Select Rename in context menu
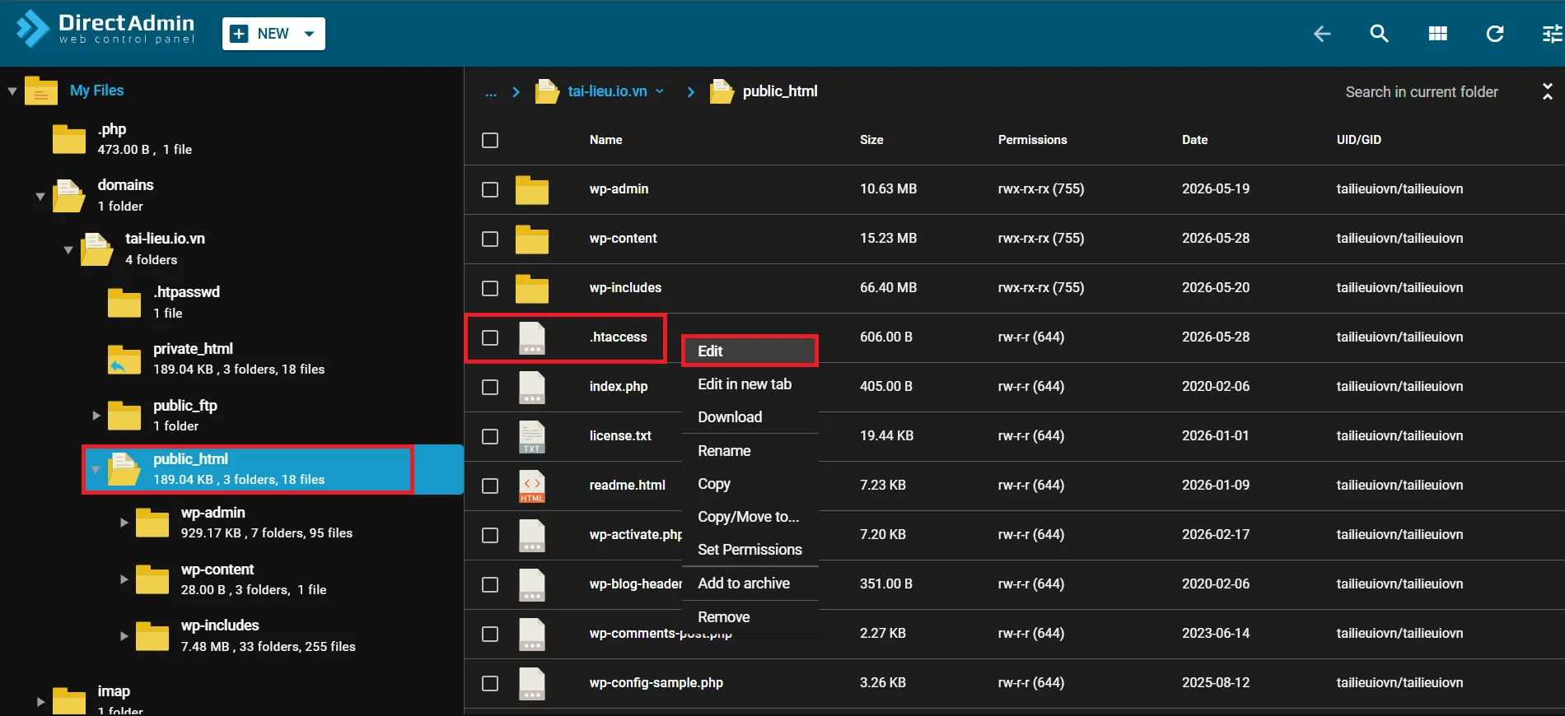The height and width of the screenshot is (716, 1565). point(750,451)
